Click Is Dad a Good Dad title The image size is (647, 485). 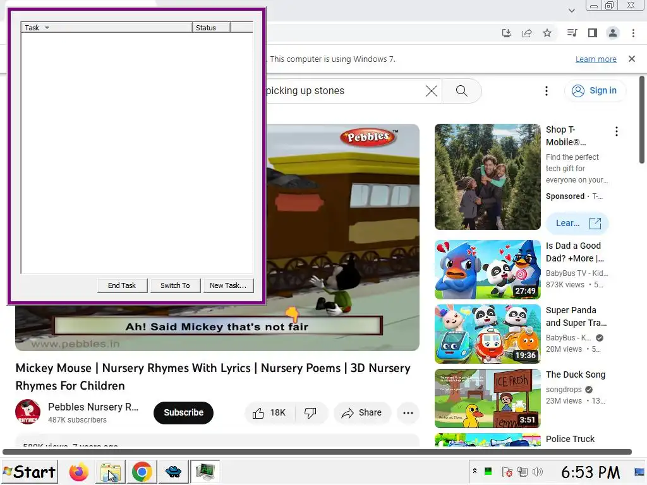[575, 252]
